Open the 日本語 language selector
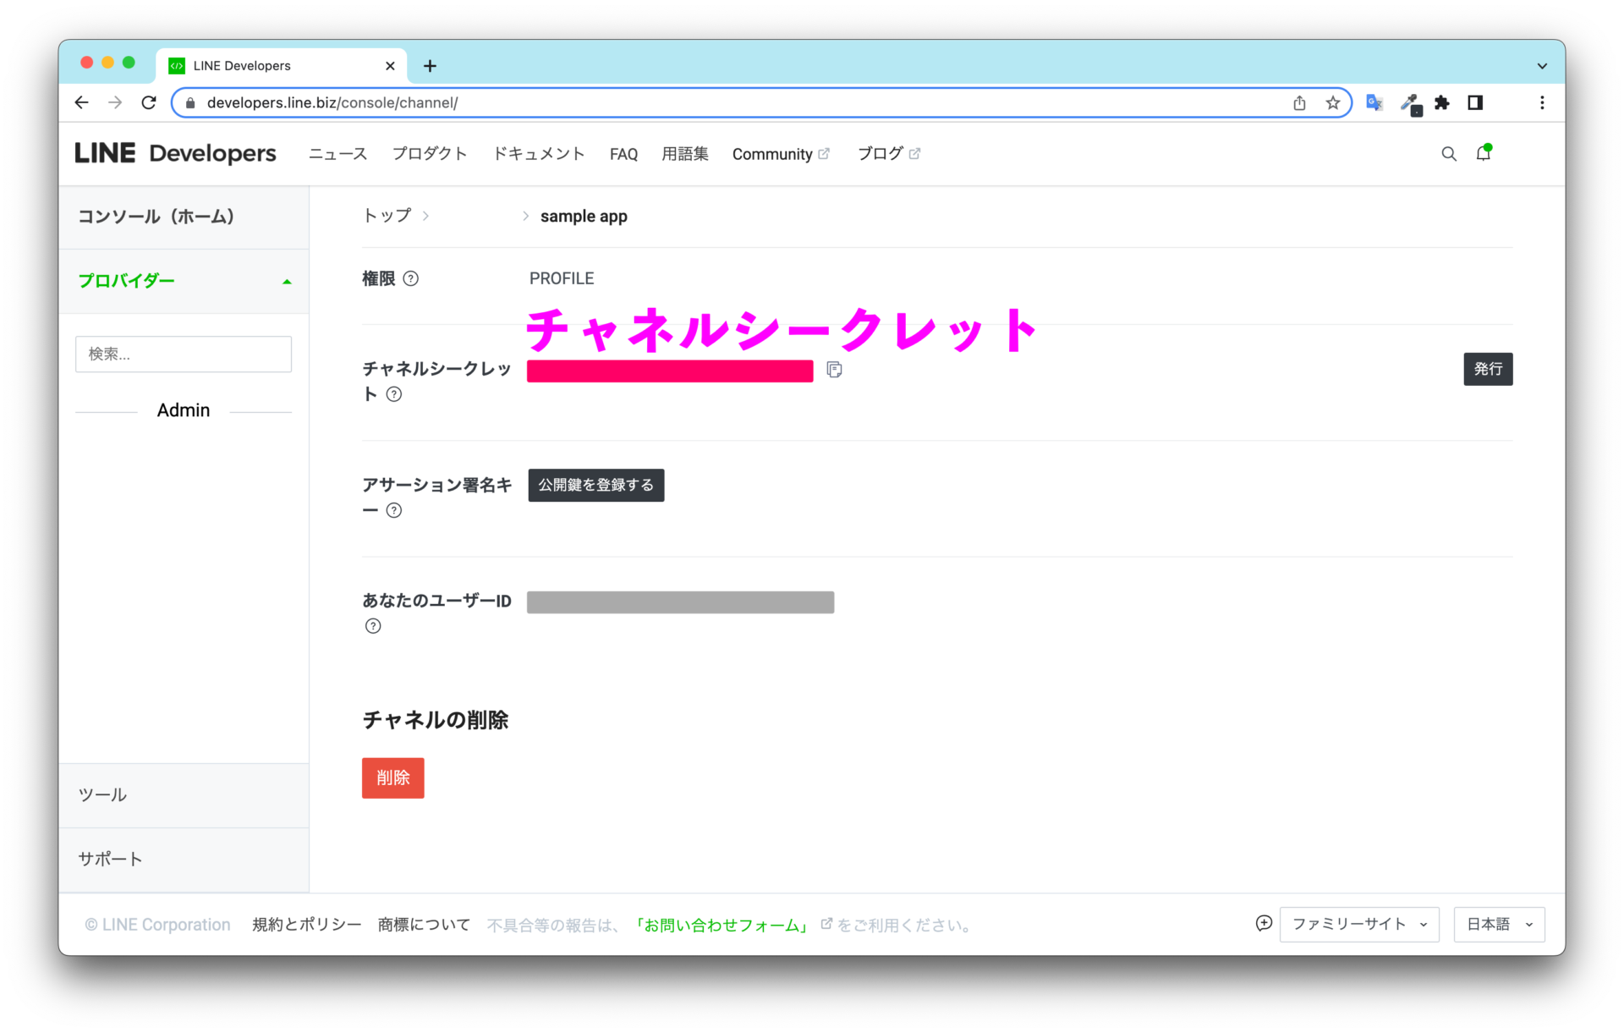1624x1033 pixels. (x=1498, y=924)
